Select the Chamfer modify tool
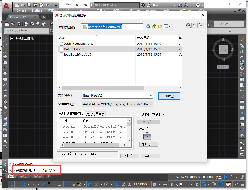 coord(242,119)
